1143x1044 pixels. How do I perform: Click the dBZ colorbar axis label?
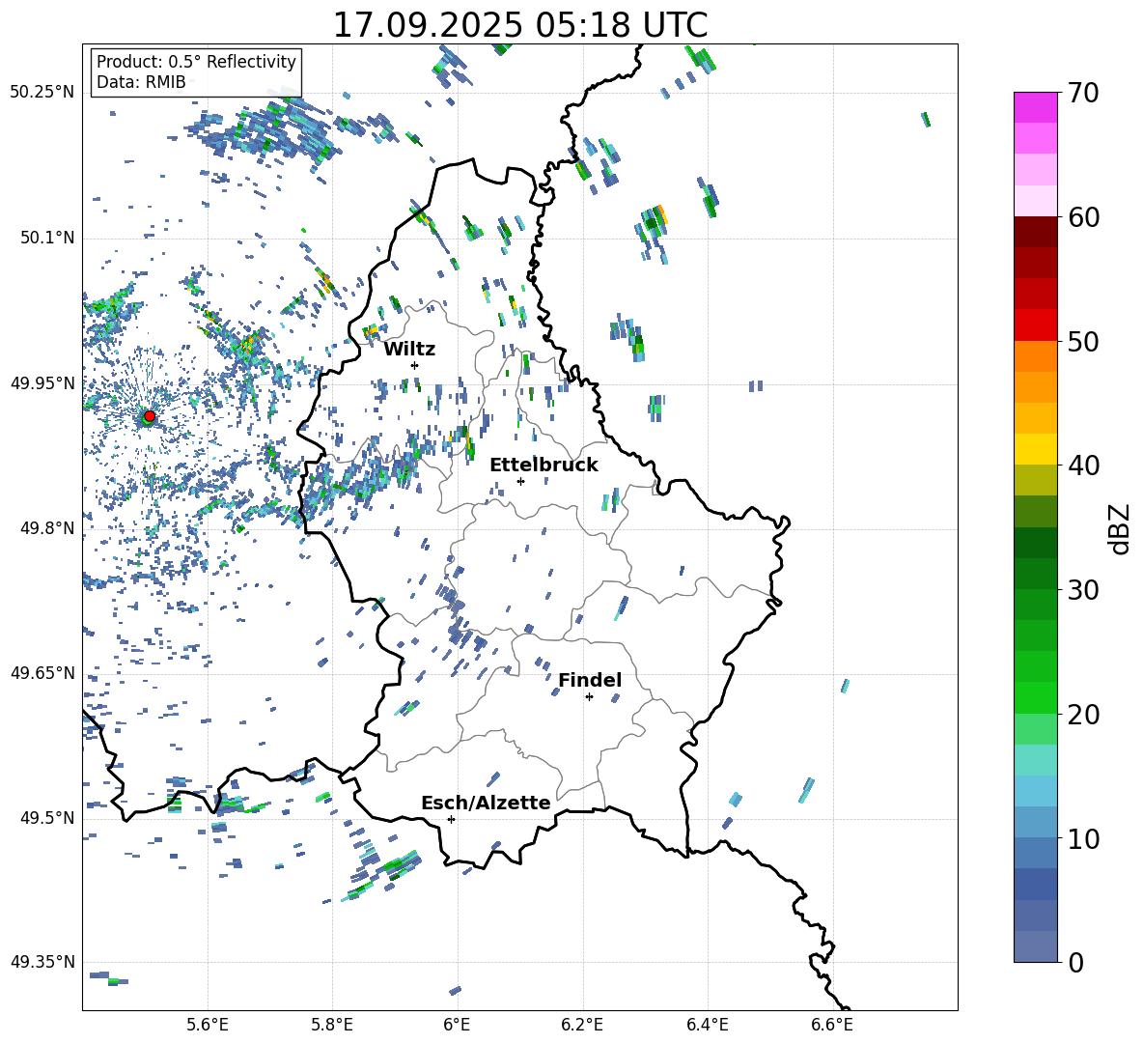click(1120, 528)
